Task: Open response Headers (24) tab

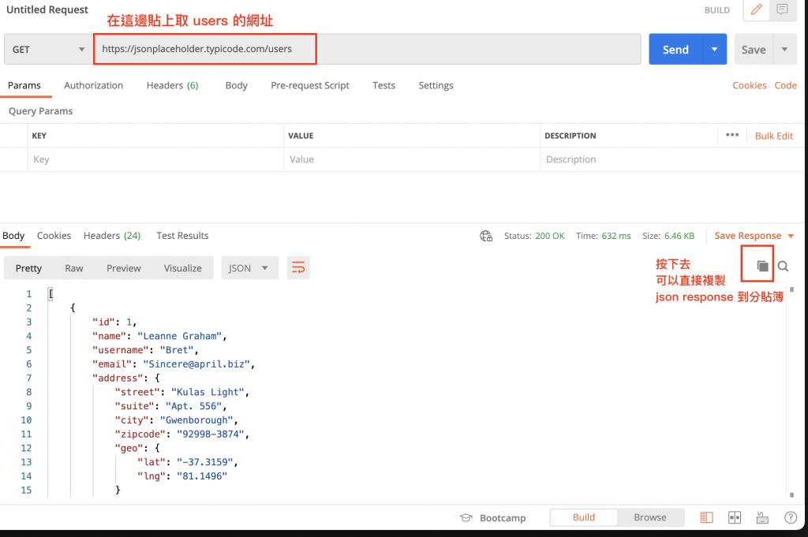Action: point(112,235)
